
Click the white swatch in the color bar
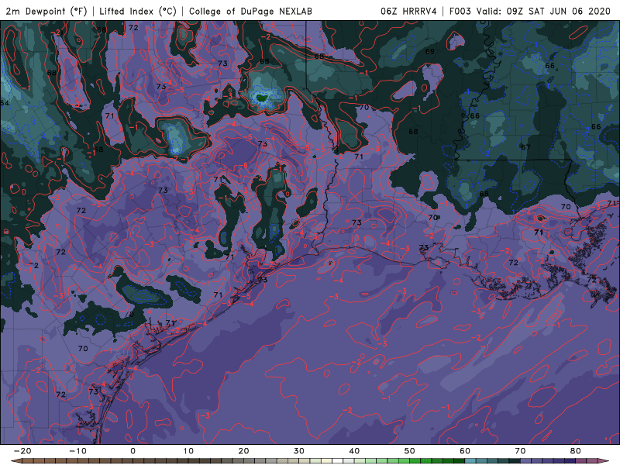[337, 460]
